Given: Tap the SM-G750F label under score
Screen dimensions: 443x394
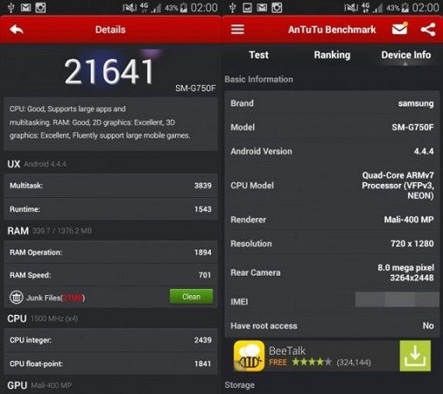Looking at the screenshot, I should (x=195, y=88).
